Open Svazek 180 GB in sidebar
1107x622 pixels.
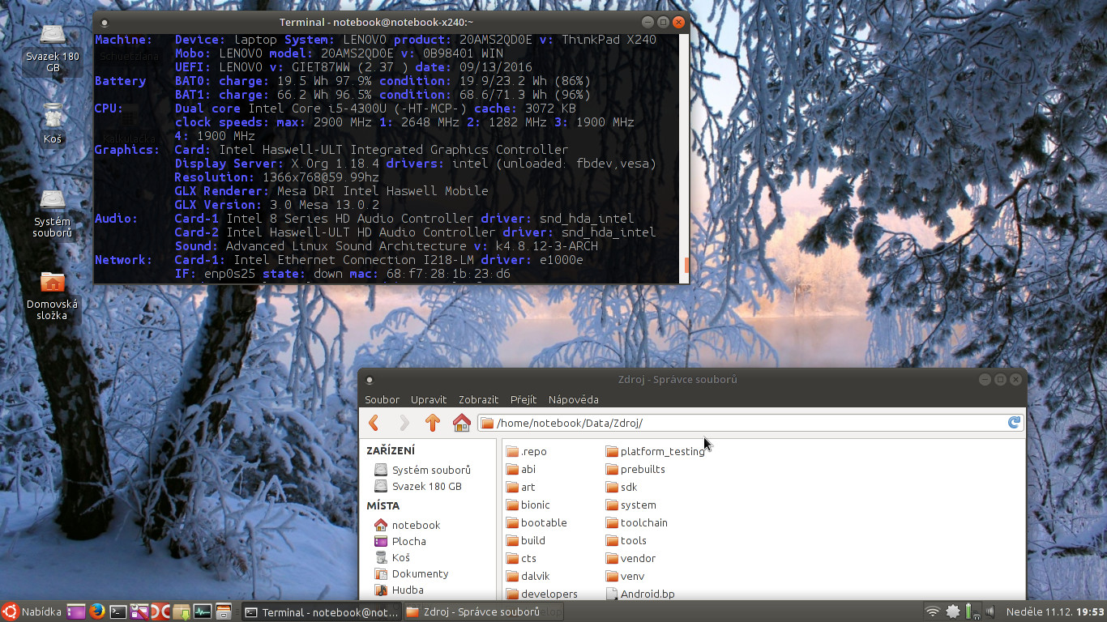click(x=418, y=486)
